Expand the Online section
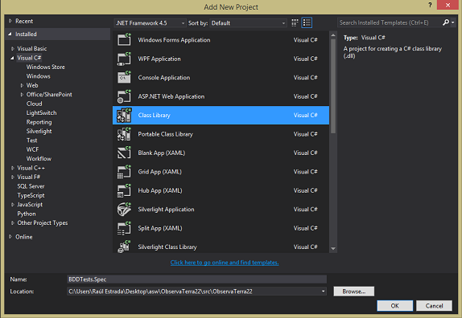Image resolution: width=462 pixels, height=318 pixels. point(10,237)
